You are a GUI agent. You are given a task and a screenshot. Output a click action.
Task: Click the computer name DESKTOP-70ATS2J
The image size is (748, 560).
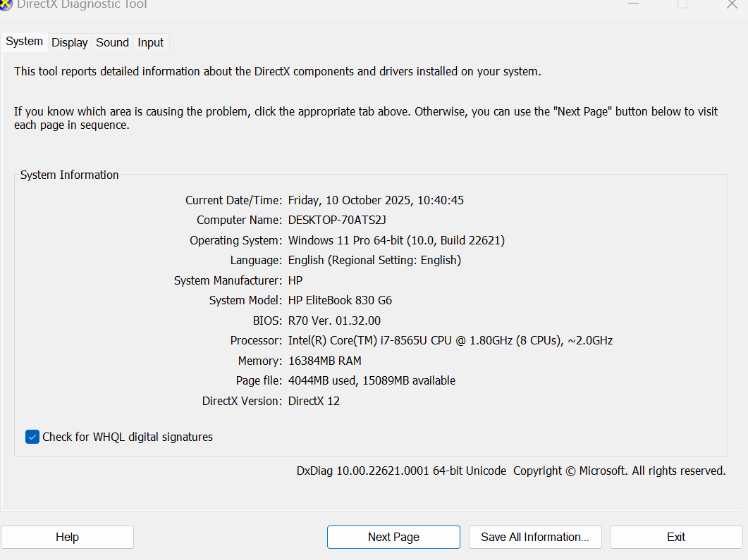coord(337,220)
